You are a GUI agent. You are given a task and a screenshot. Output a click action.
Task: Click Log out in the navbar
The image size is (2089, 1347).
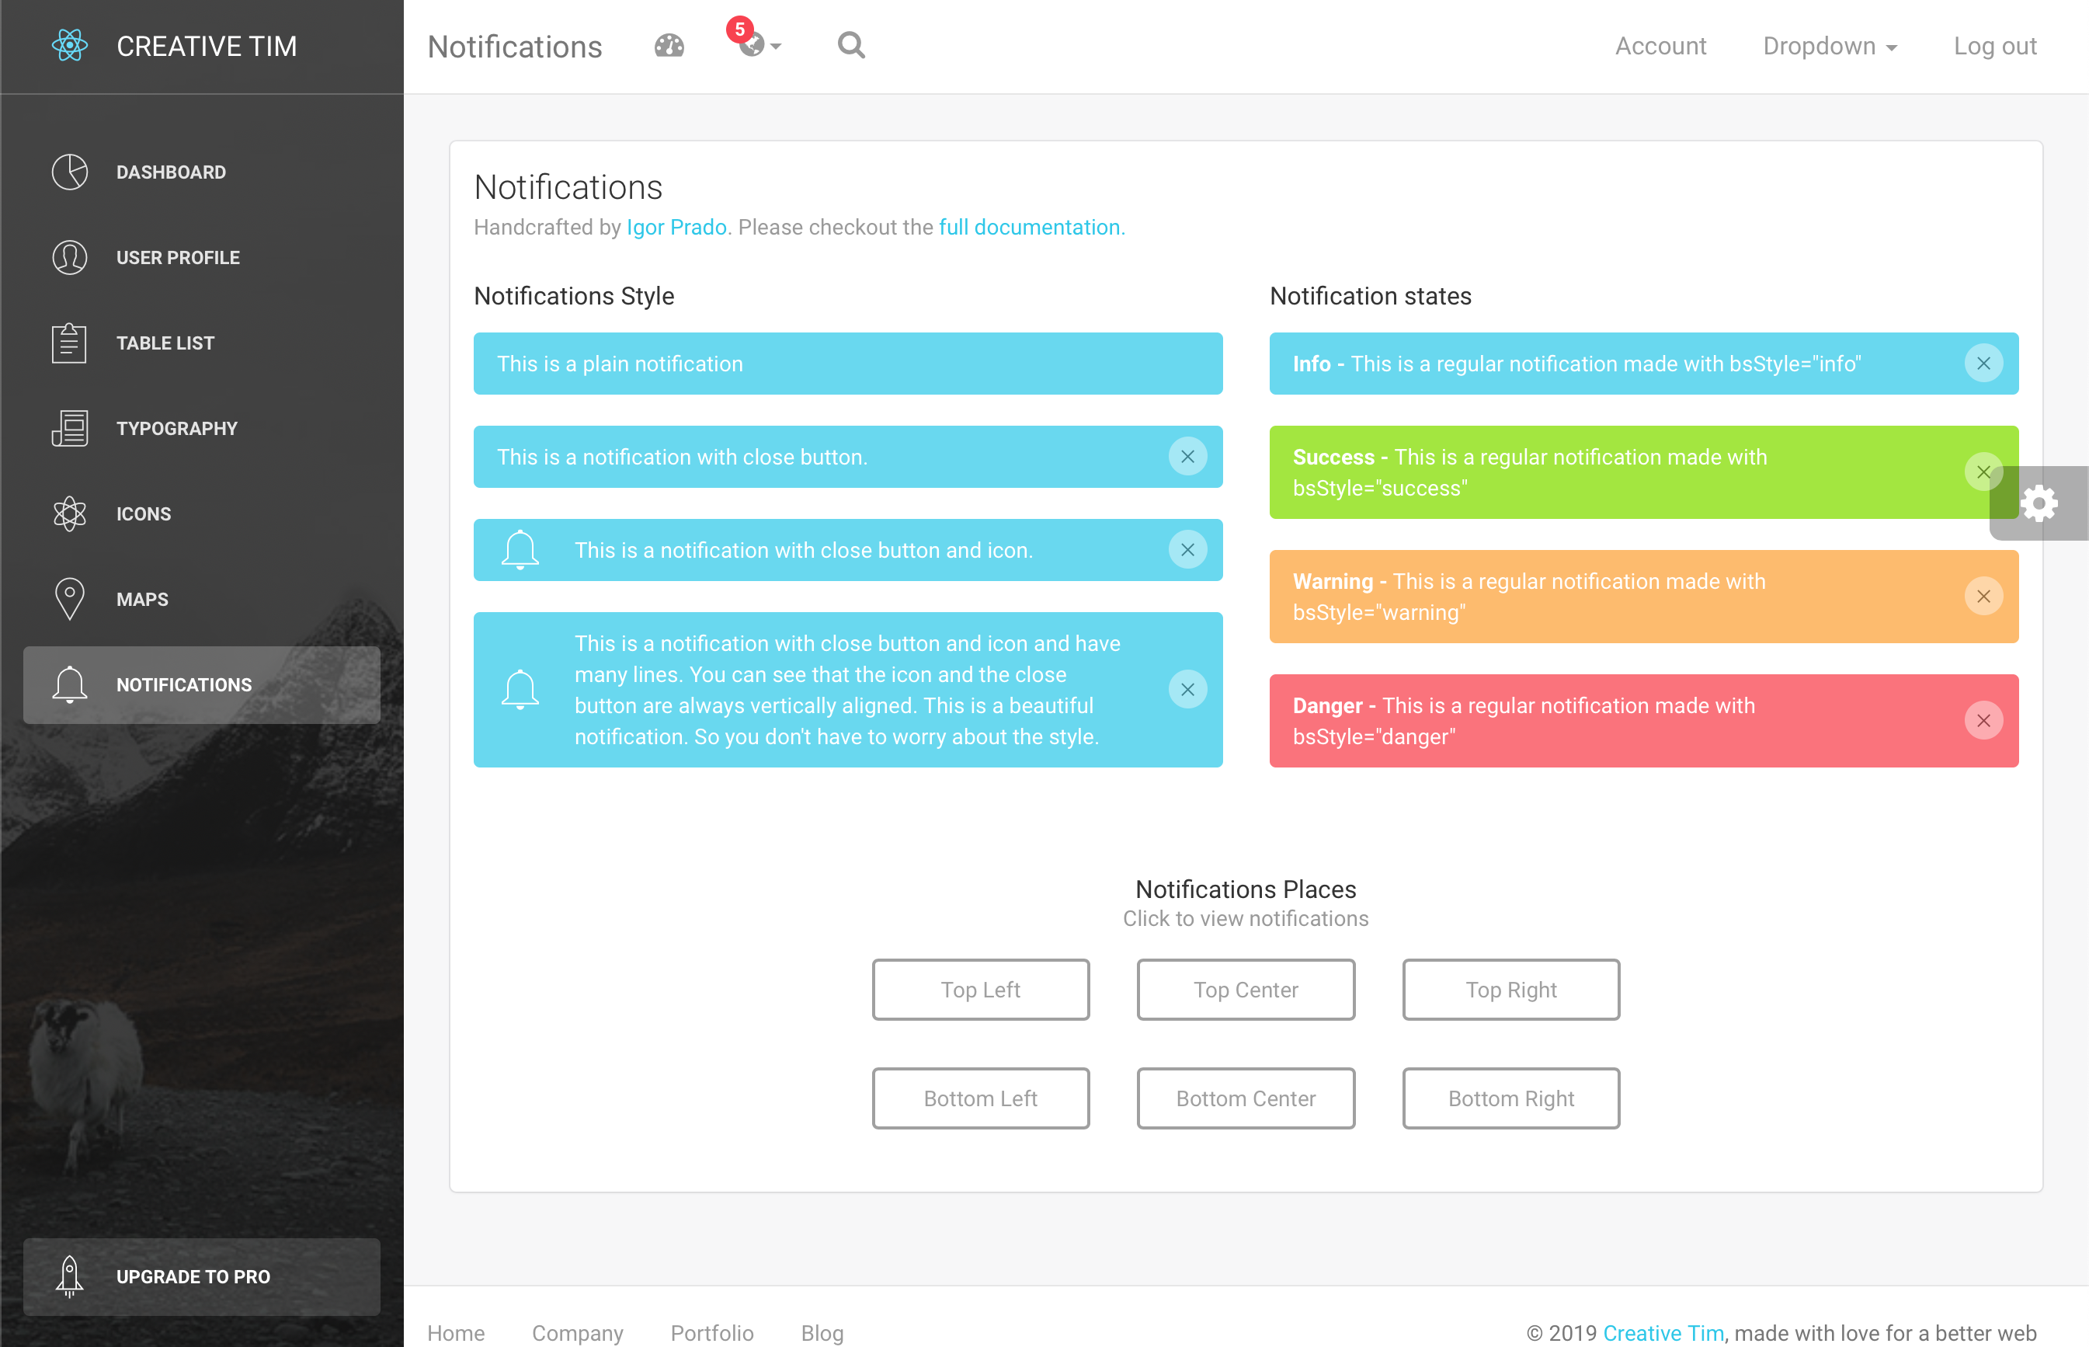(x=1996, y=46)
